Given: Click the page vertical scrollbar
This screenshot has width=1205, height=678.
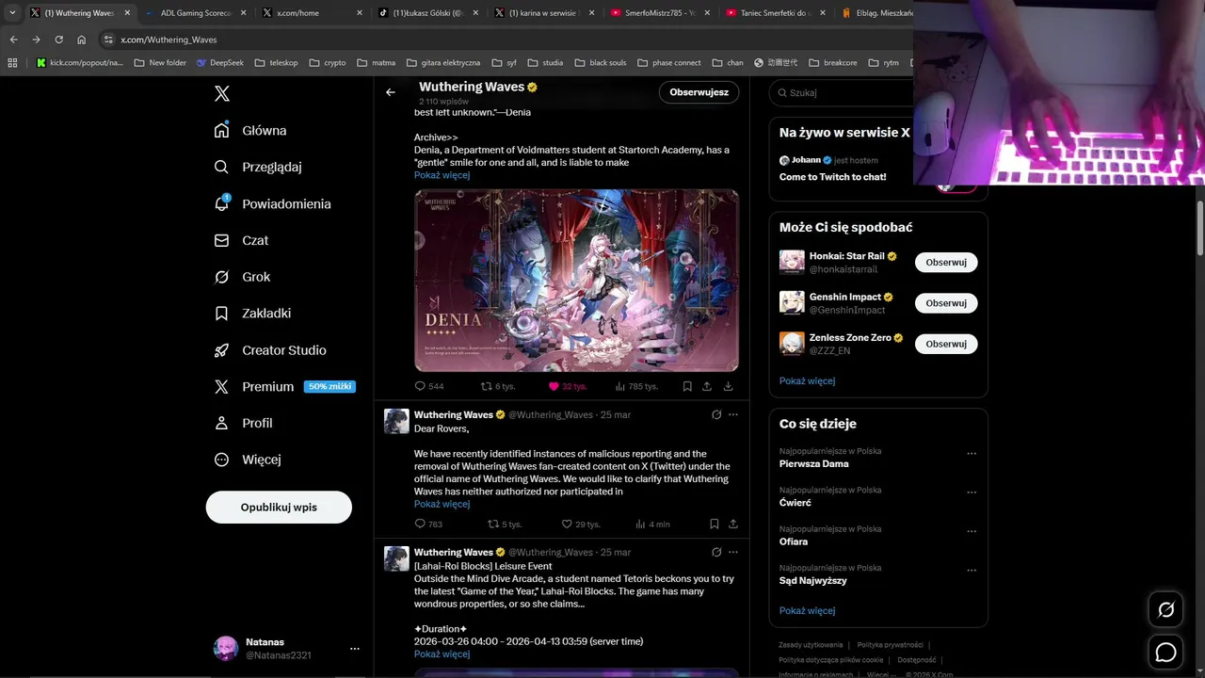Looking at the screenshot, I should pyautogui.click(x=1199, y=226).
